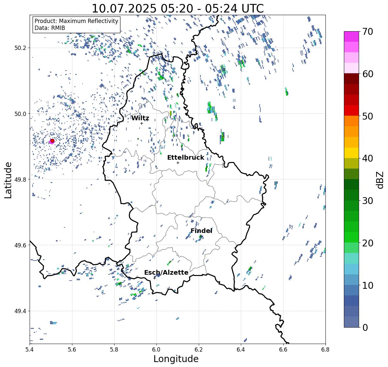Click the Latitude axis label

tap(8, 180)
